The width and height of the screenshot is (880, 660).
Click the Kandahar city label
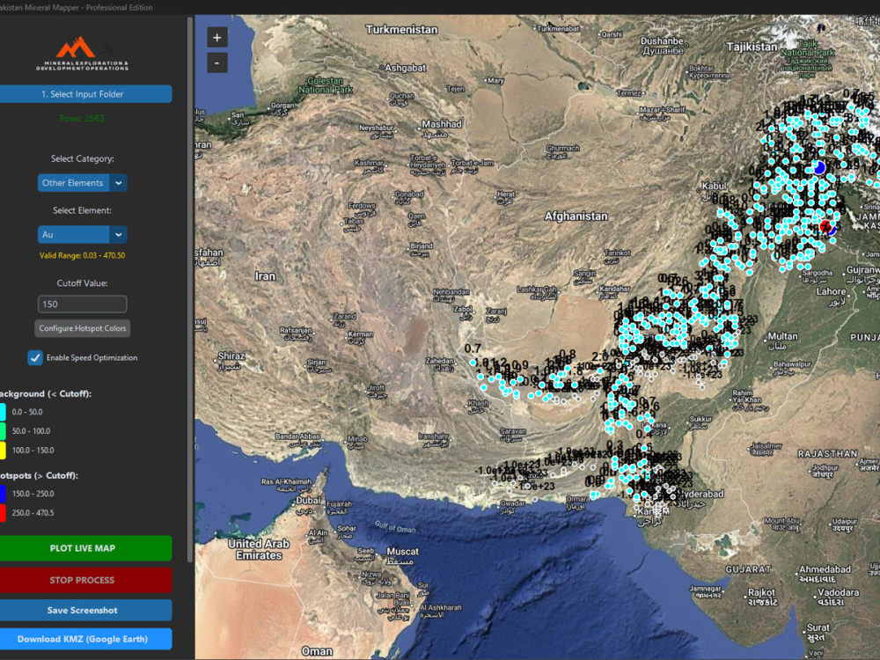click(614, 289)
